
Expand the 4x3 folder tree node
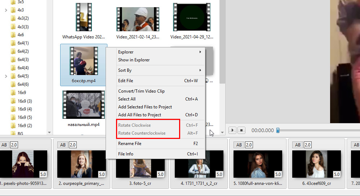pos(6,10)
